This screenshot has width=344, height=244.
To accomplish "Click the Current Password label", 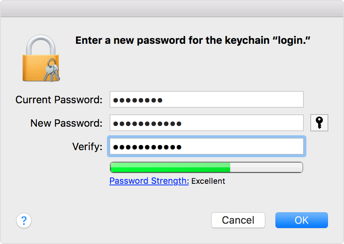I will coord(58,99).
